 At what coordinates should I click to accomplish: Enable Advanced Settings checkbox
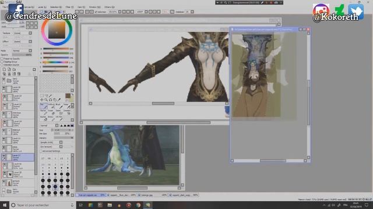(x=41, y=151)
